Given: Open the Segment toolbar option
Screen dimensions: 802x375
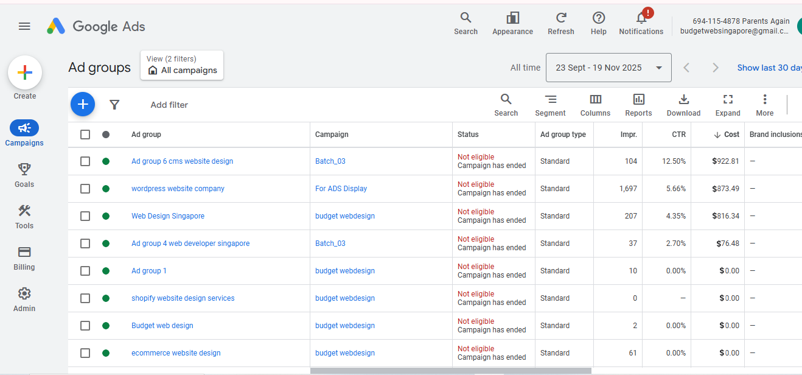Looking at the screenshot, I should point(550,100).
